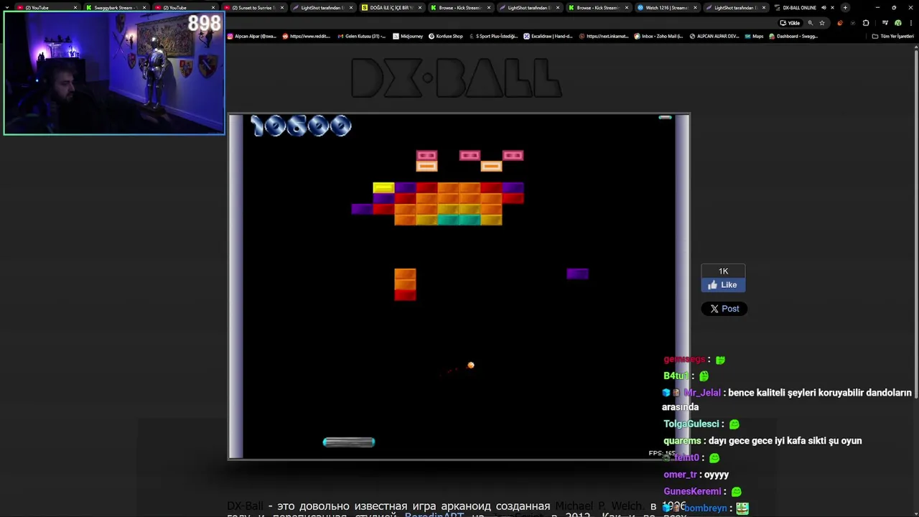Close the Swaggybark Stream tab
The width and height of the screenshot is (919, 517).
click(144, 8)
